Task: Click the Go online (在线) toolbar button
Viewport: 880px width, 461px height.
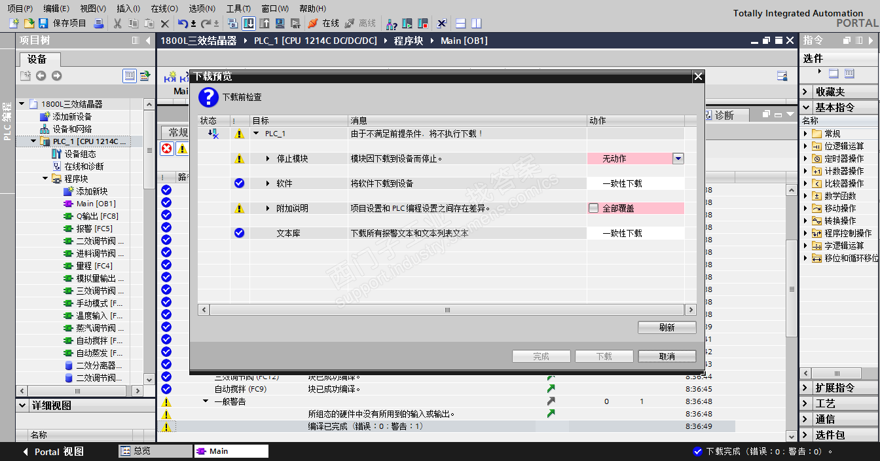Action: click(x=323, y=24)
